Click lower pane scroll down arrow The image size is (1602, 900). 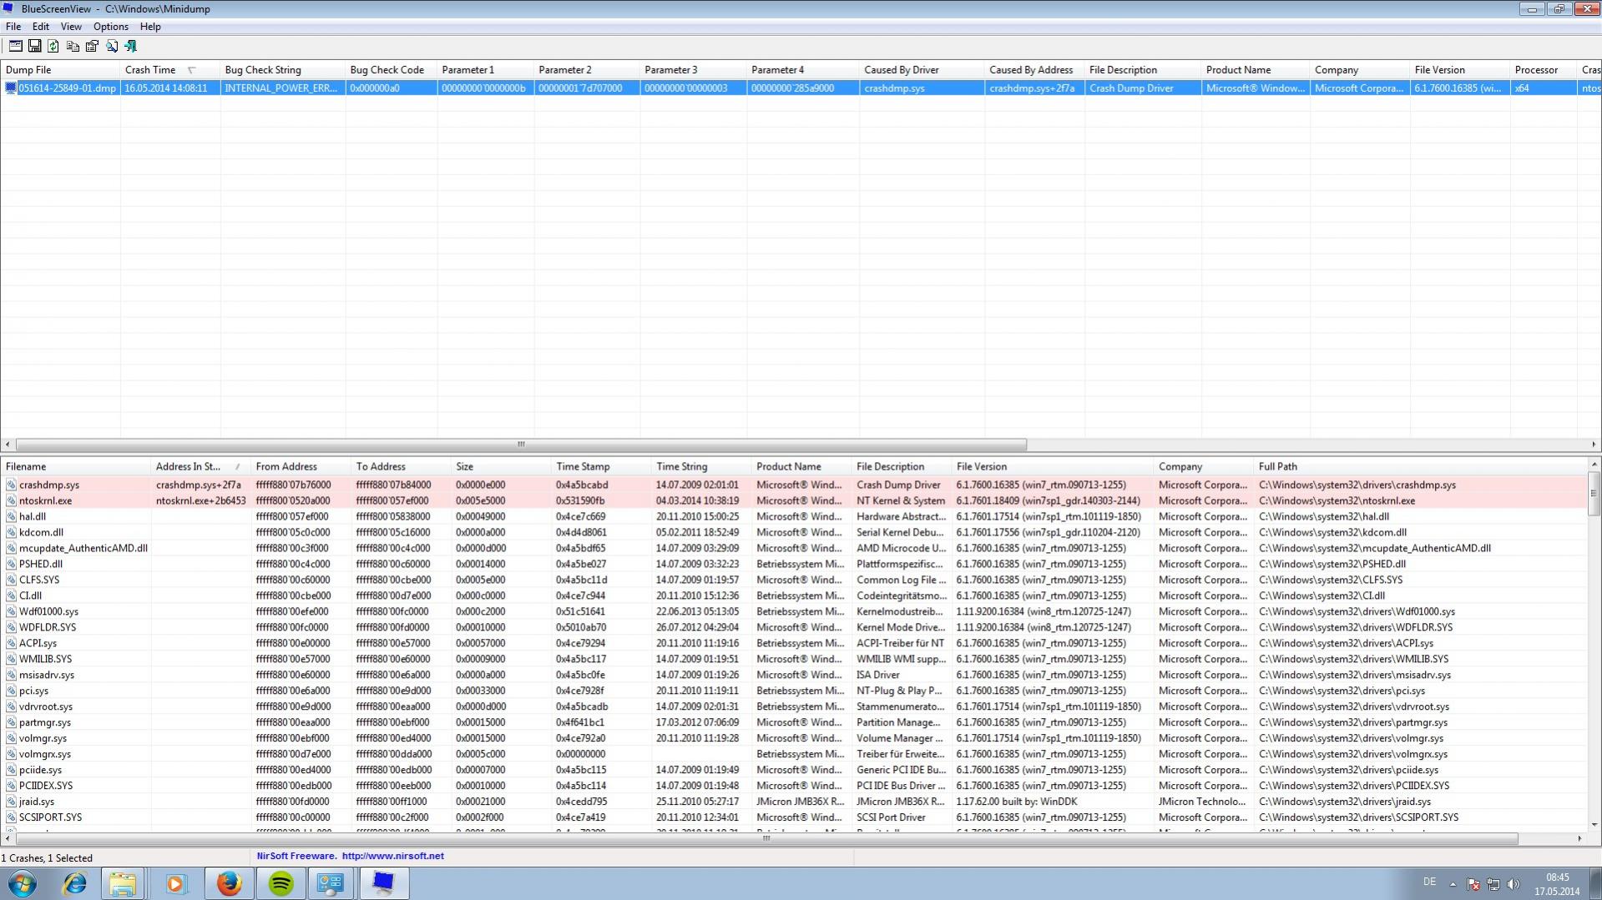click(x=1594, y=825)
